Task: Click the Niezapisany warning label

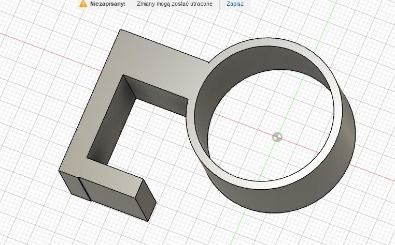Action: pos(108,4)
